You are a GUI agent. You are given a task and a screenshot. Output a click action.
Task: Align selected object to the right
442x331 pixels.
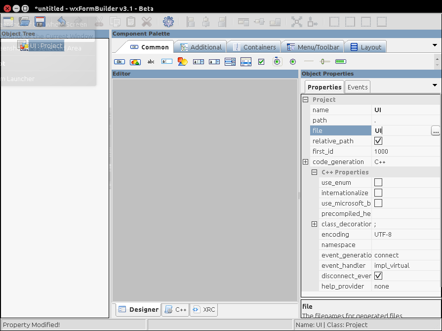222,22
